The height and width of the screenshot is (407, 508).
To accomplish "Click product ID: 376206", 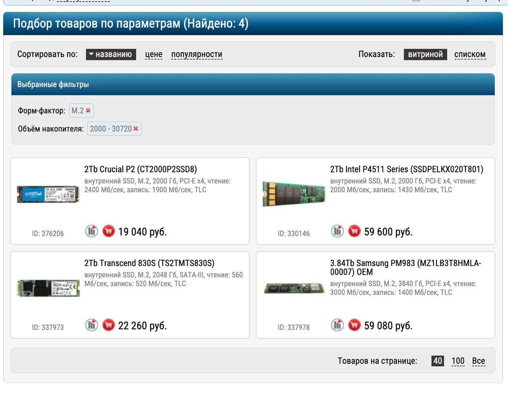I will coord(48,233).
